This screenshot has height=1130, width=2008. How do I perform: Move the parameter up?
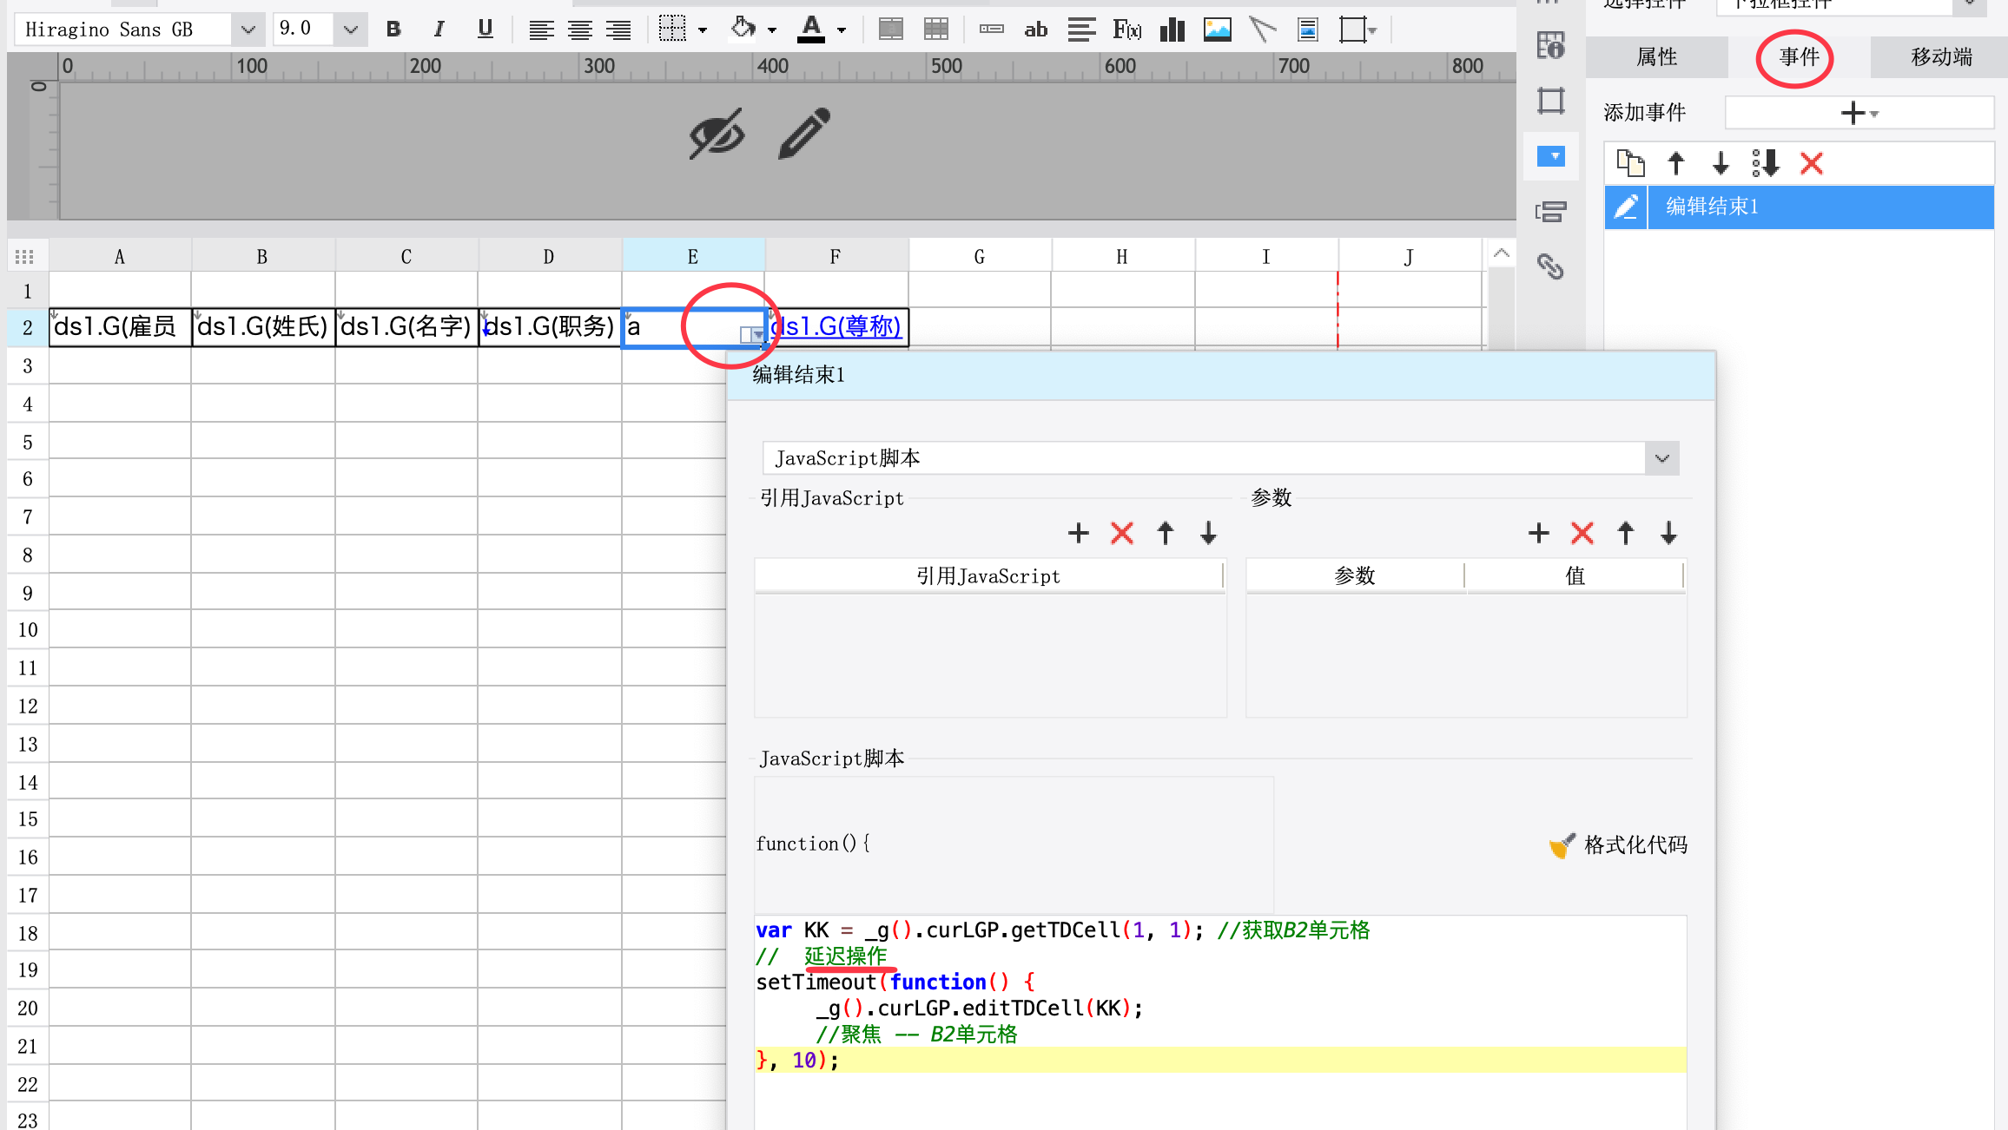(1626, 533)
